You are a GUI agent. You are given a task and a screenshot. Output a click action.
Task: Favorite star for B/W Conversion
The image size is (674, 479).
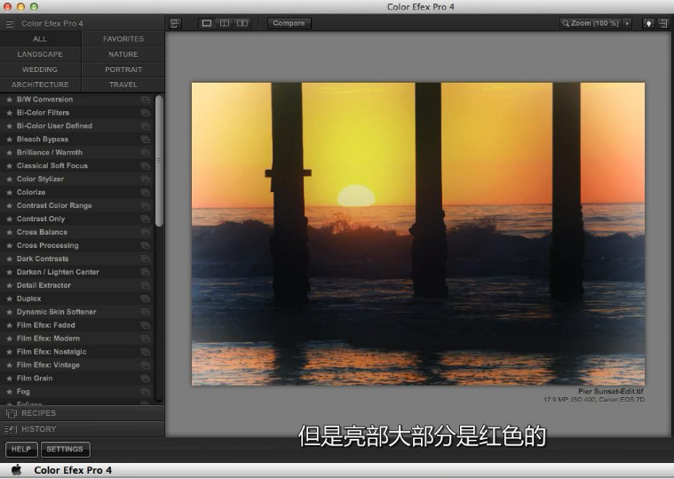tap(9, 100)
